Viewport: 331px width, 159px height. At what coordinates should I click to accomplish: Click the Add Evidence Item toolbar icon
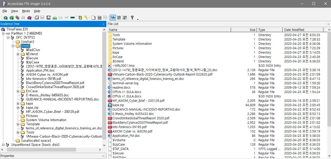click(x=5, y=18)
